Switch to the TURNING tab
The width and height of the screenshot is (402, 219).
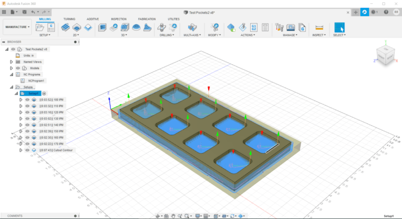point(69,19)
